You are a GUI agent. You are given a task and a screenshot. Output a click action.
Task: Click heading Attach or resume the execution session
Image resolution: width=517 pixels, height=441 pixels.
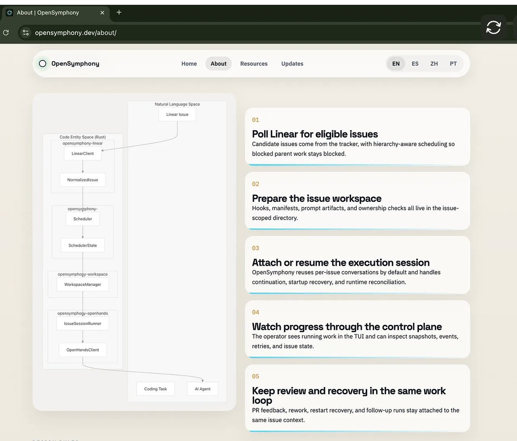[x=341, y=262]
